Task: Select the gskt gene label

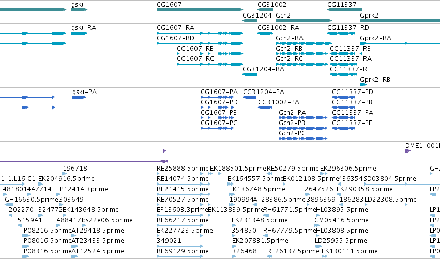Action: tap(78, 5)
